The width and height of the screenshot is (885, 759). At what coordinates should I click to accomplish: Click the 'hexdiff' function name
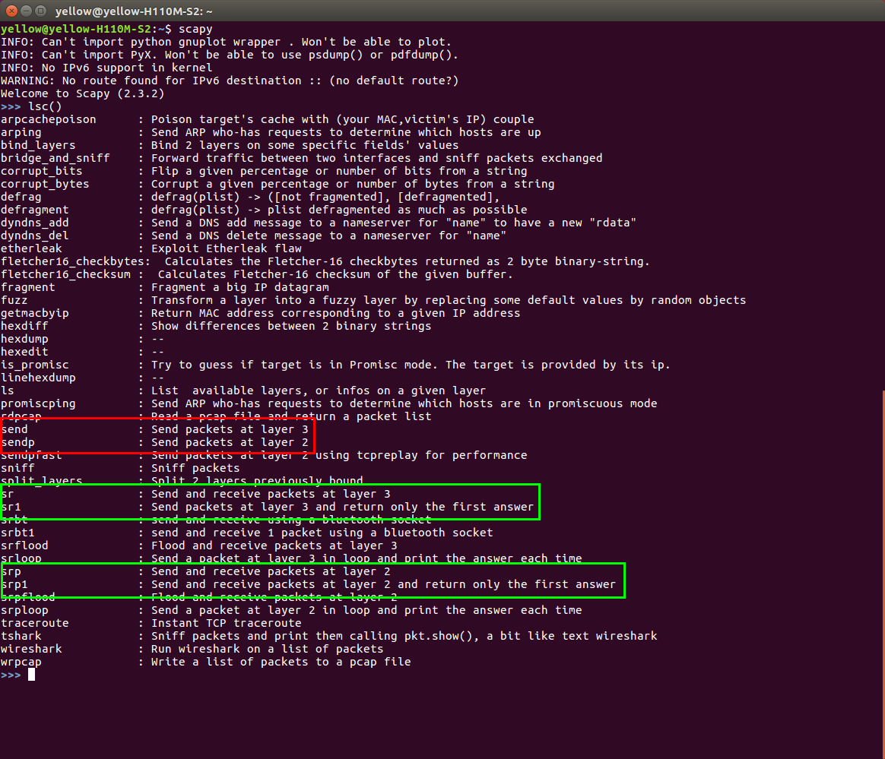click(x=24, y=326)
